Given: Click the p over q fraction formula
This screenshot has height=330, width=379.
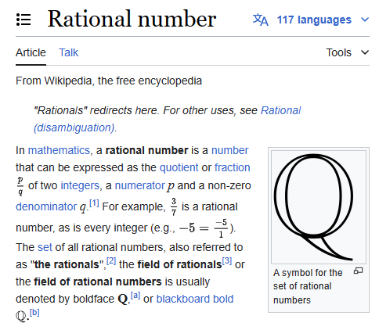Looking at the screenshot, I should (20, 186).
